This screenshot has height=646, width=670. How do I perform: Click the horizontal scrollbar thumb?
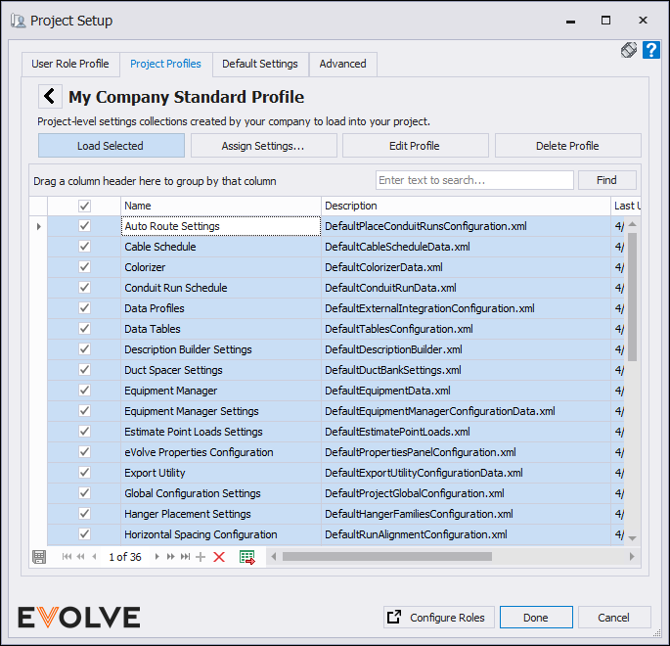[x=387, y=556]
